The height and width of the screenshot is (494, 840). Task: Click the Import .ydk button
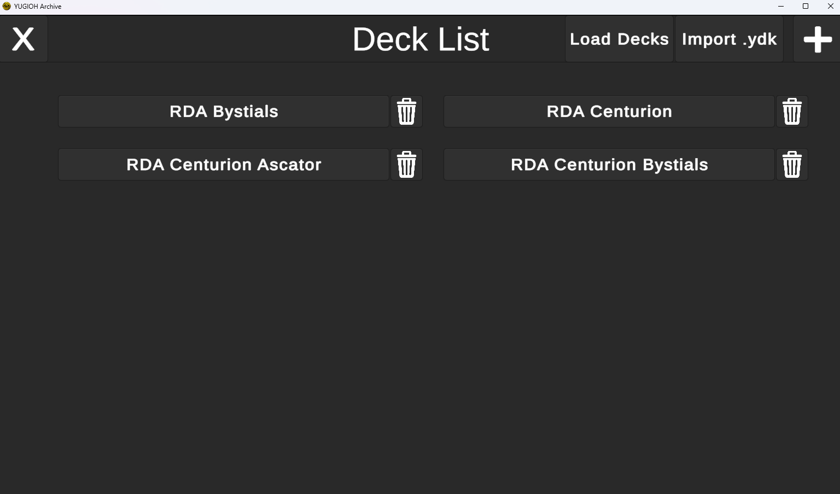coord(729,39)
